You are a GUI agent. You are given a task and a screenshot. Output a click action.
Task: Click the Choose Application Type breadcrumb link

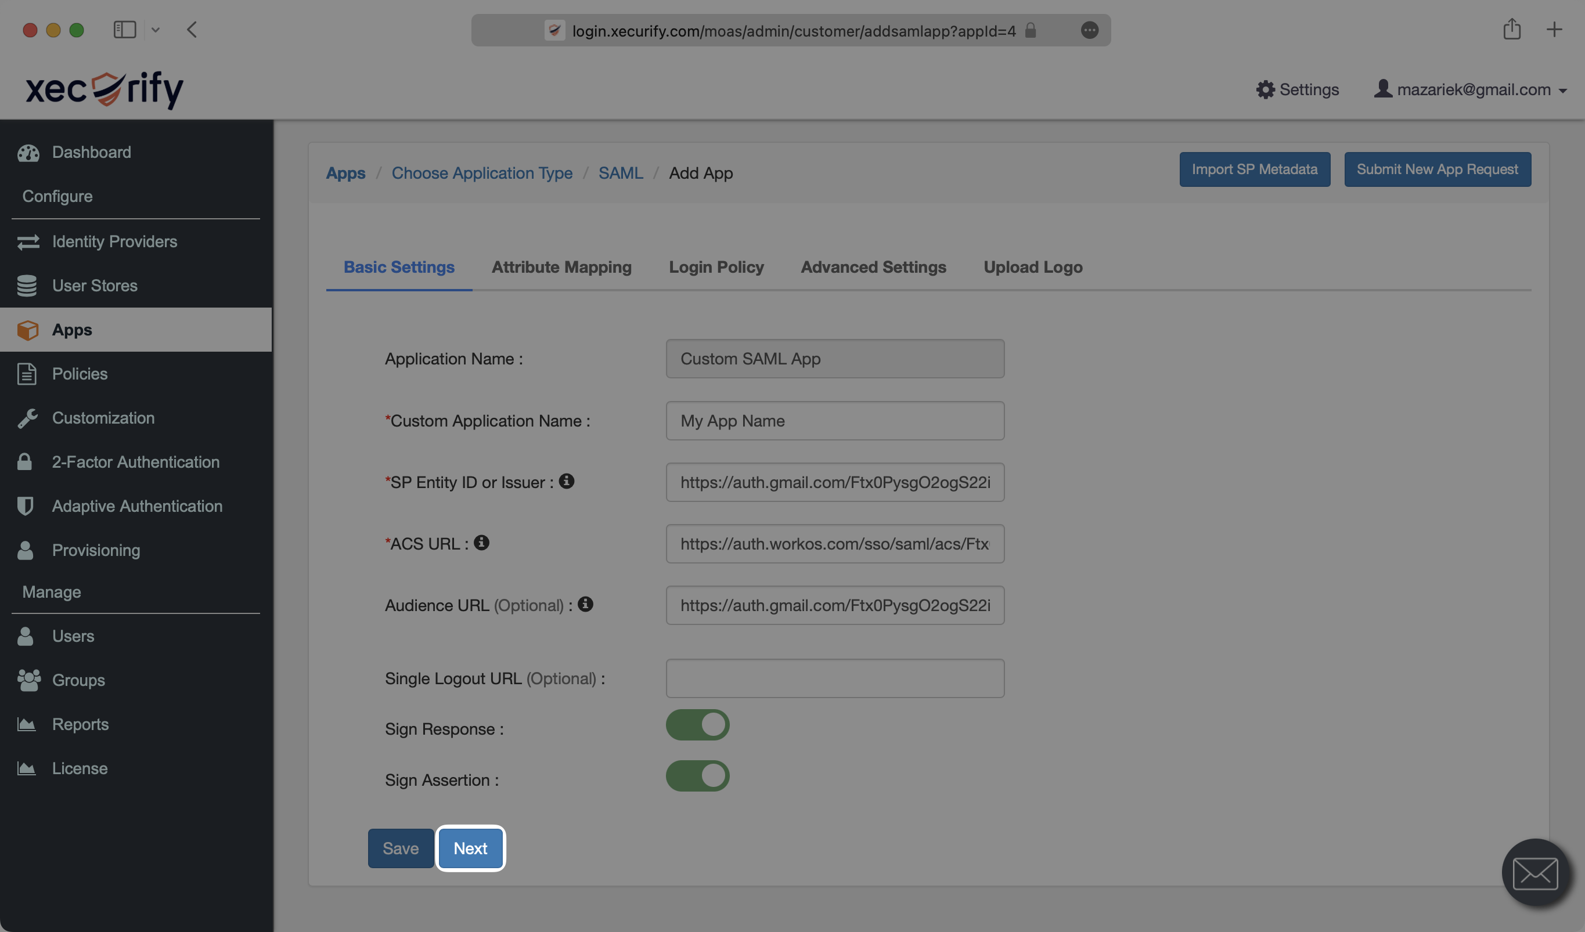pos(482,173)
